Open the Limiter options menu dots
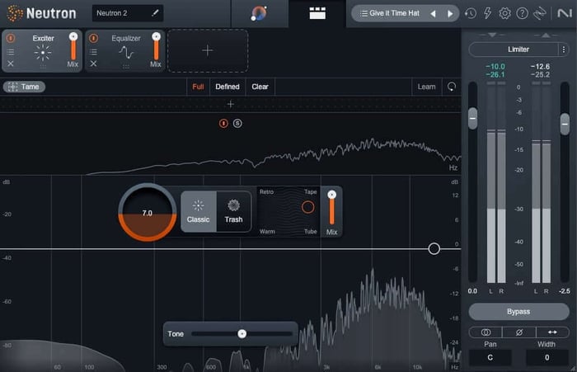Screen dimensions: 577x372 [564, 49]
